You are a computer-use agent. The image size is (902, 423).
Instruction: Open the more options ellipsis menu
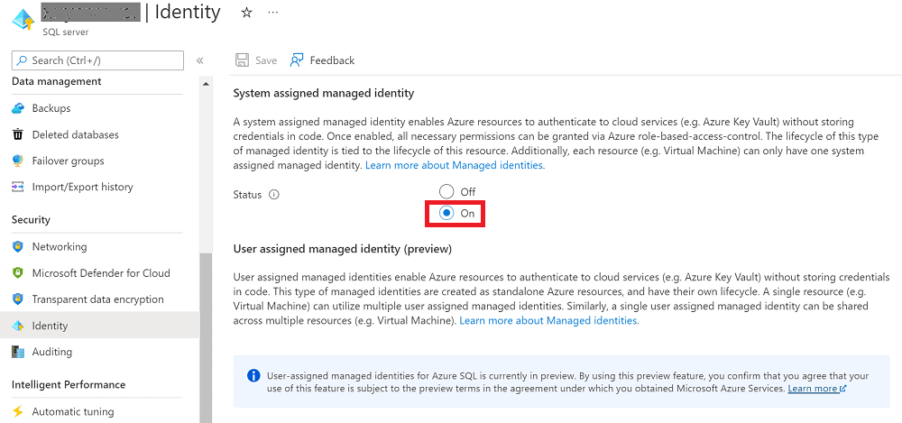[273, 13]
